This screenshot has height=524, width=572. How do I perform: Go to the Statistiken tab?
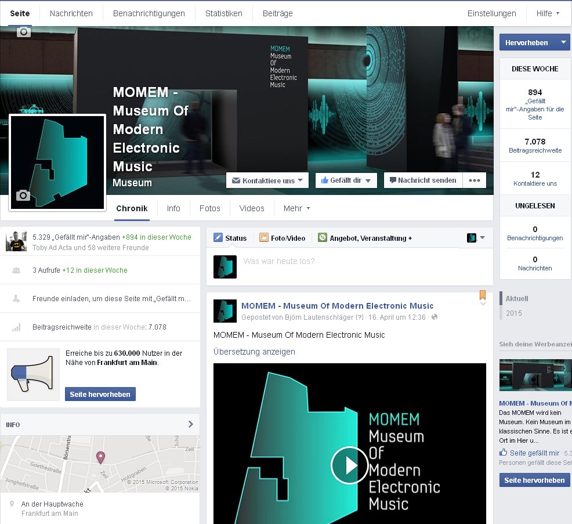click(223, 13)
